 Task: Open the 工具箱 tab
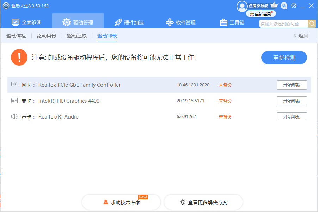(232, 23)
